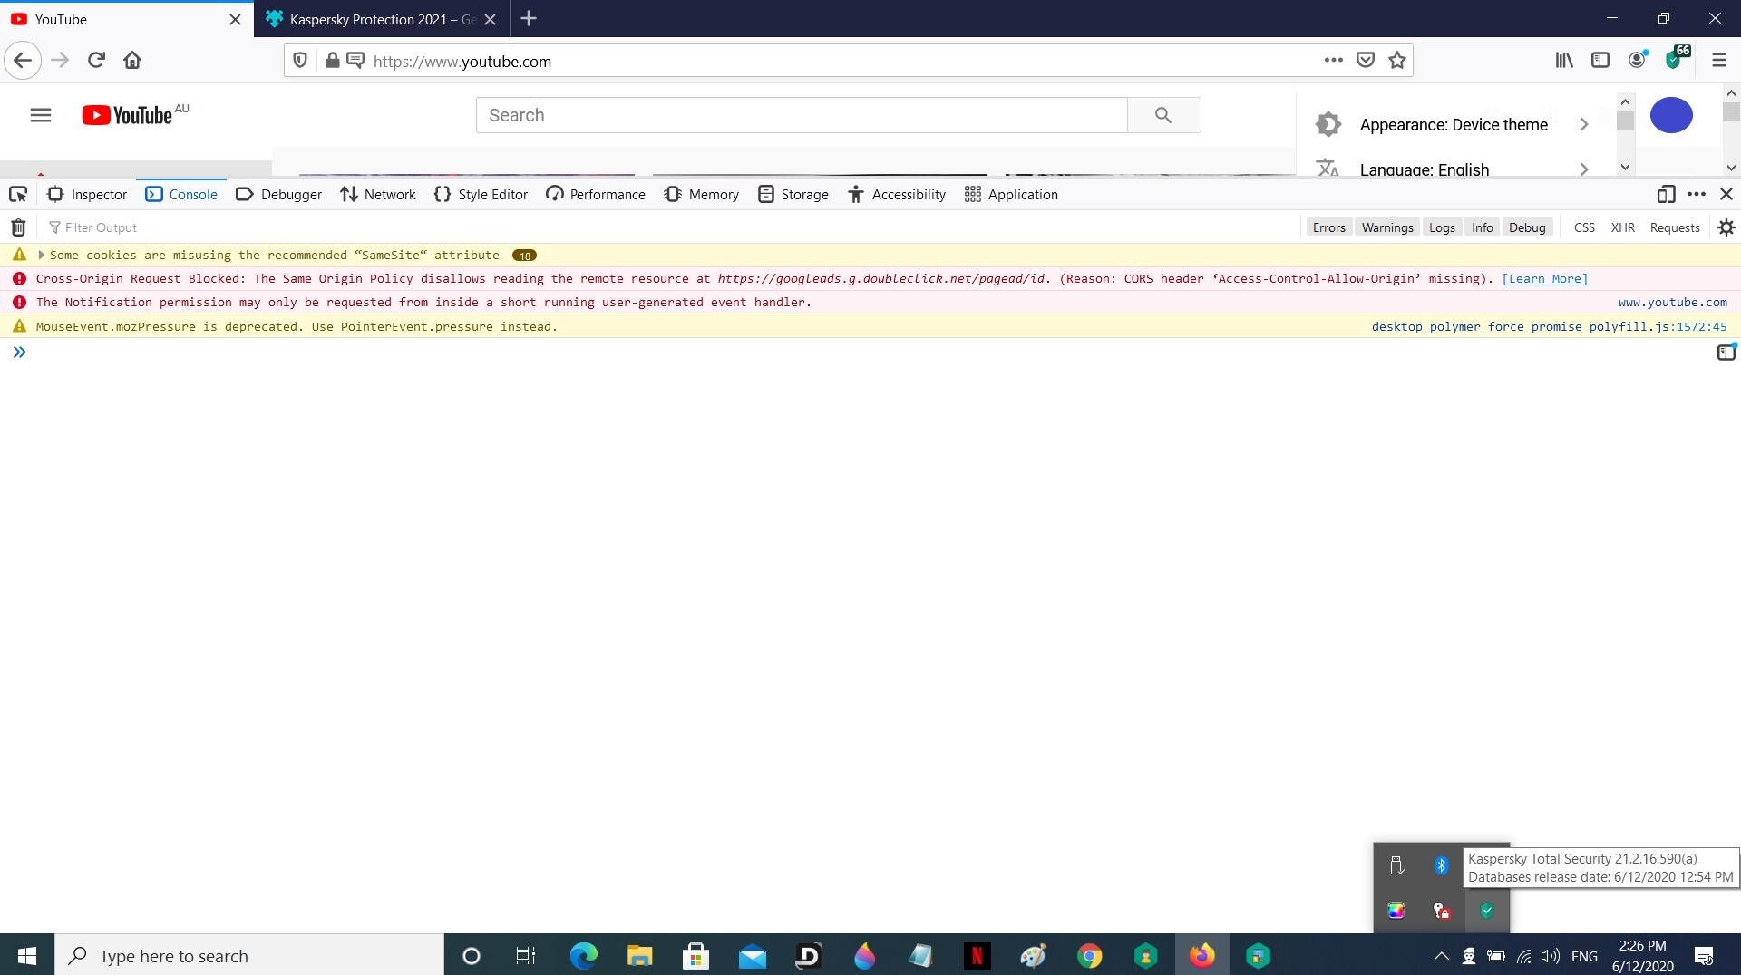The image size is (1741, 975).
Task: Switch to the Network tab
Action: coord(377,194)
